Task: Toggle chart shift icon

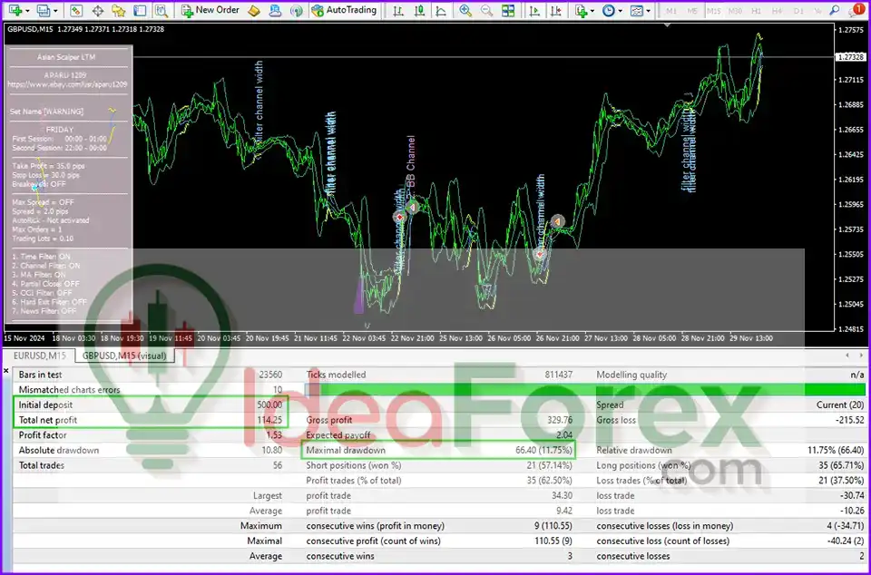Action: [x=555, y=11]
